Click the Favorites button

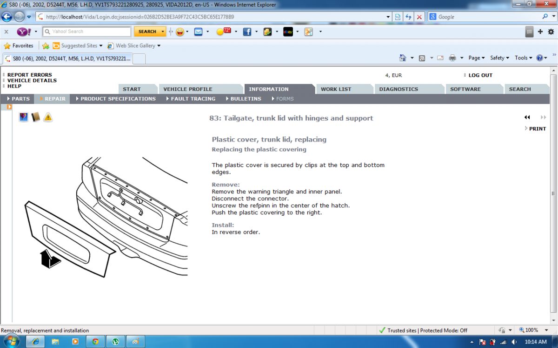19,45
